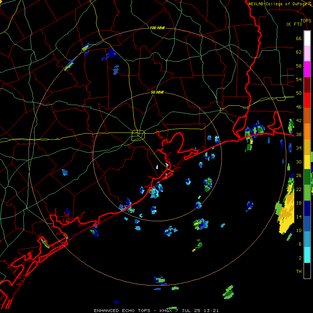This screenshot has width=313, height=313.
Task: Click the "34" legend value
Action: point(299,148)
